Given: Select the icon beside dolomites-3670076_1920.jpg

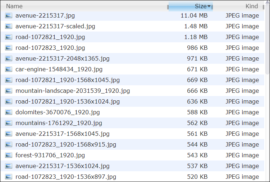Looking at the screenshot, I should tap(9, 112).
